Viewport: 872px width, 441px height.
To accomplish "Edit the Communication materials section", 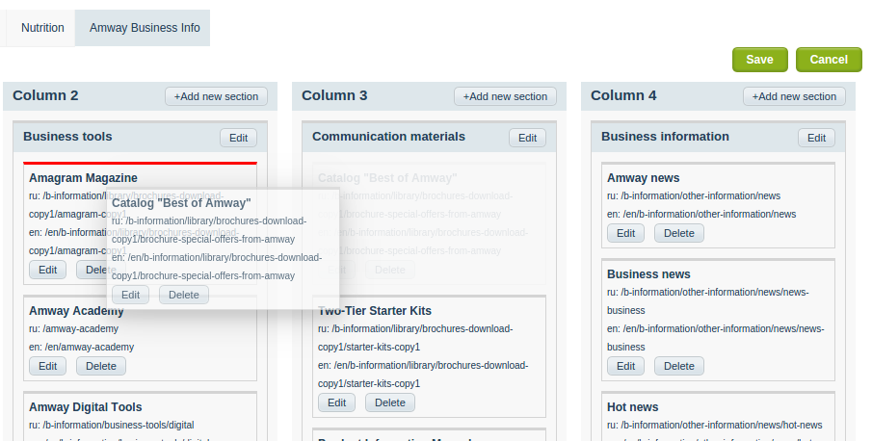I will (527, 138).
